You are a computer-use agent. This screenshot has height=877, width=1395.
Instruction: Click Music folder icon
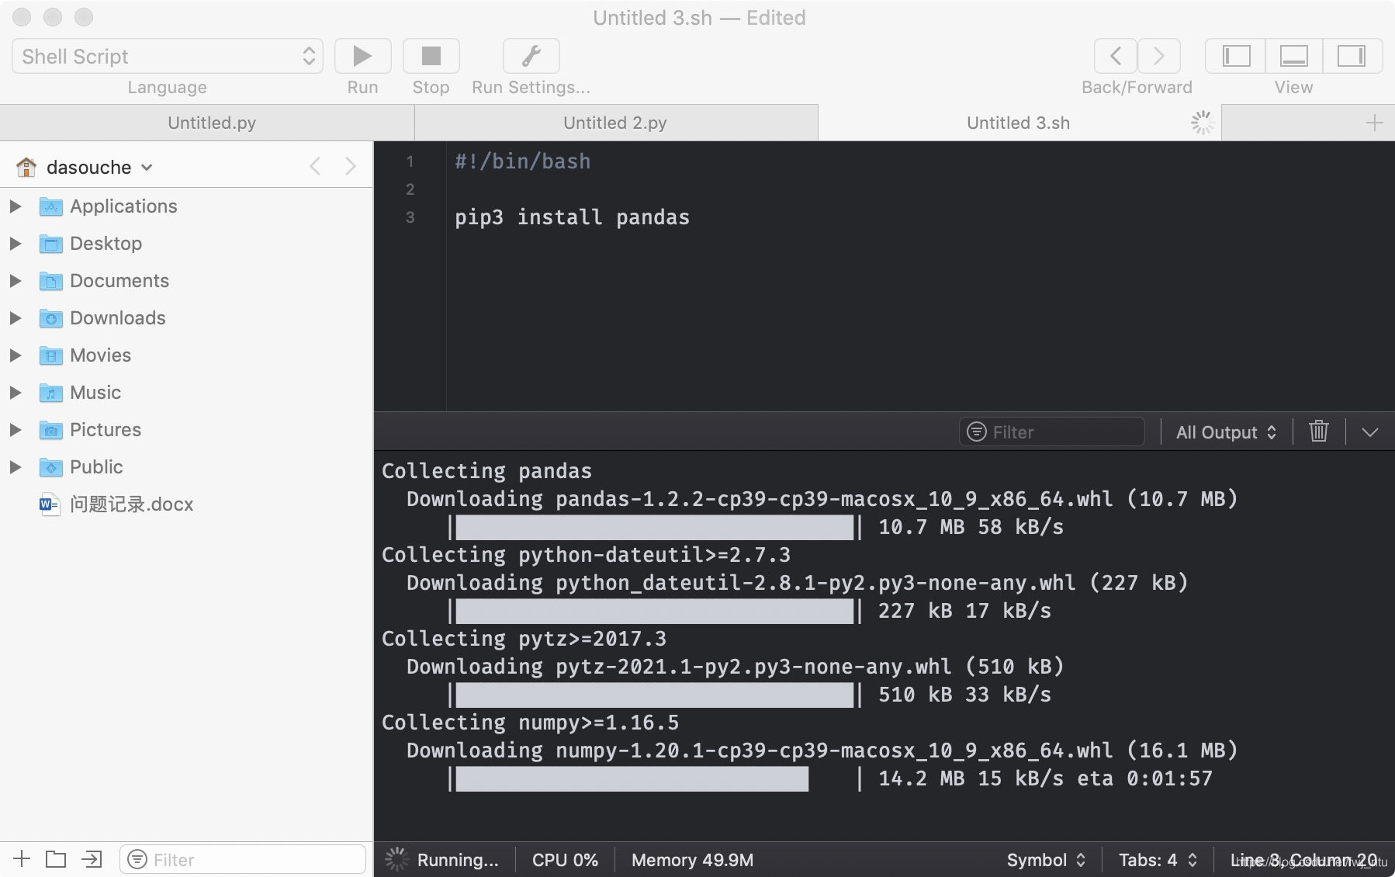(x=50, y=393)
